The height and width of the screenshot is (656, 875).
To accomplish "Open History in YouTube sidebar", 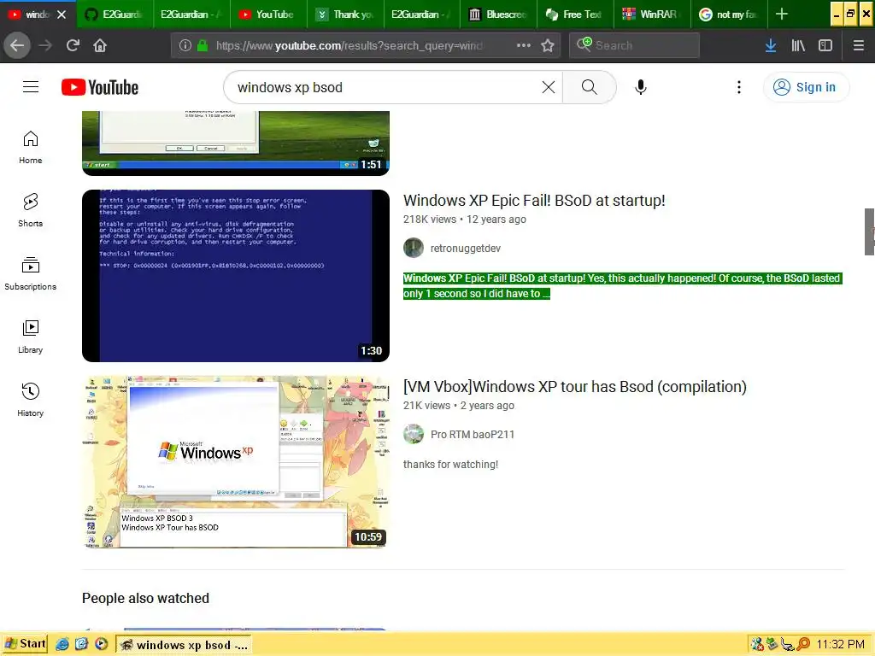I will 31,400.
